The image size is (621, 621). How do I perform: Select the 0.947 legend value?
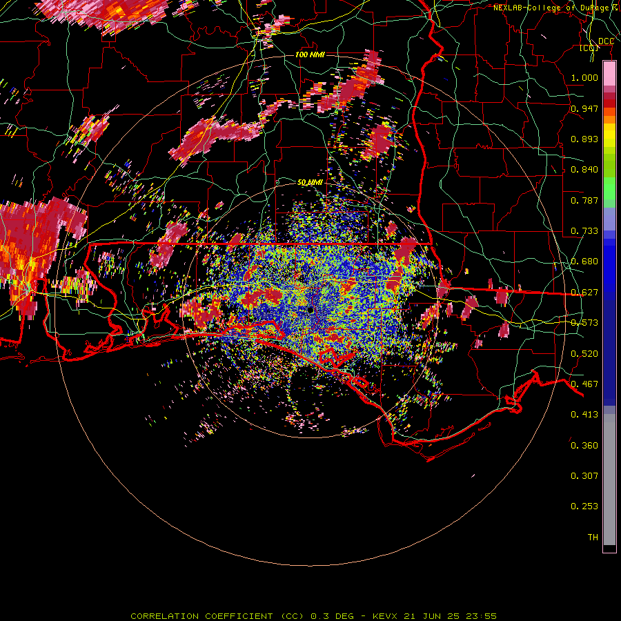[x=584, y=108]
